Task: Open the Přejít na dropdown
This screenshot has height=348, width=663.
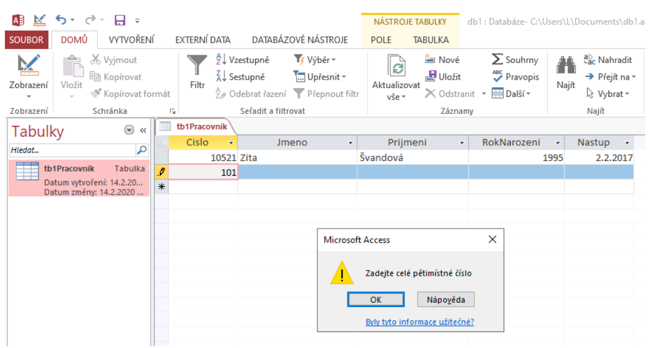Action: pyautogui.click(x=610, y=77)
